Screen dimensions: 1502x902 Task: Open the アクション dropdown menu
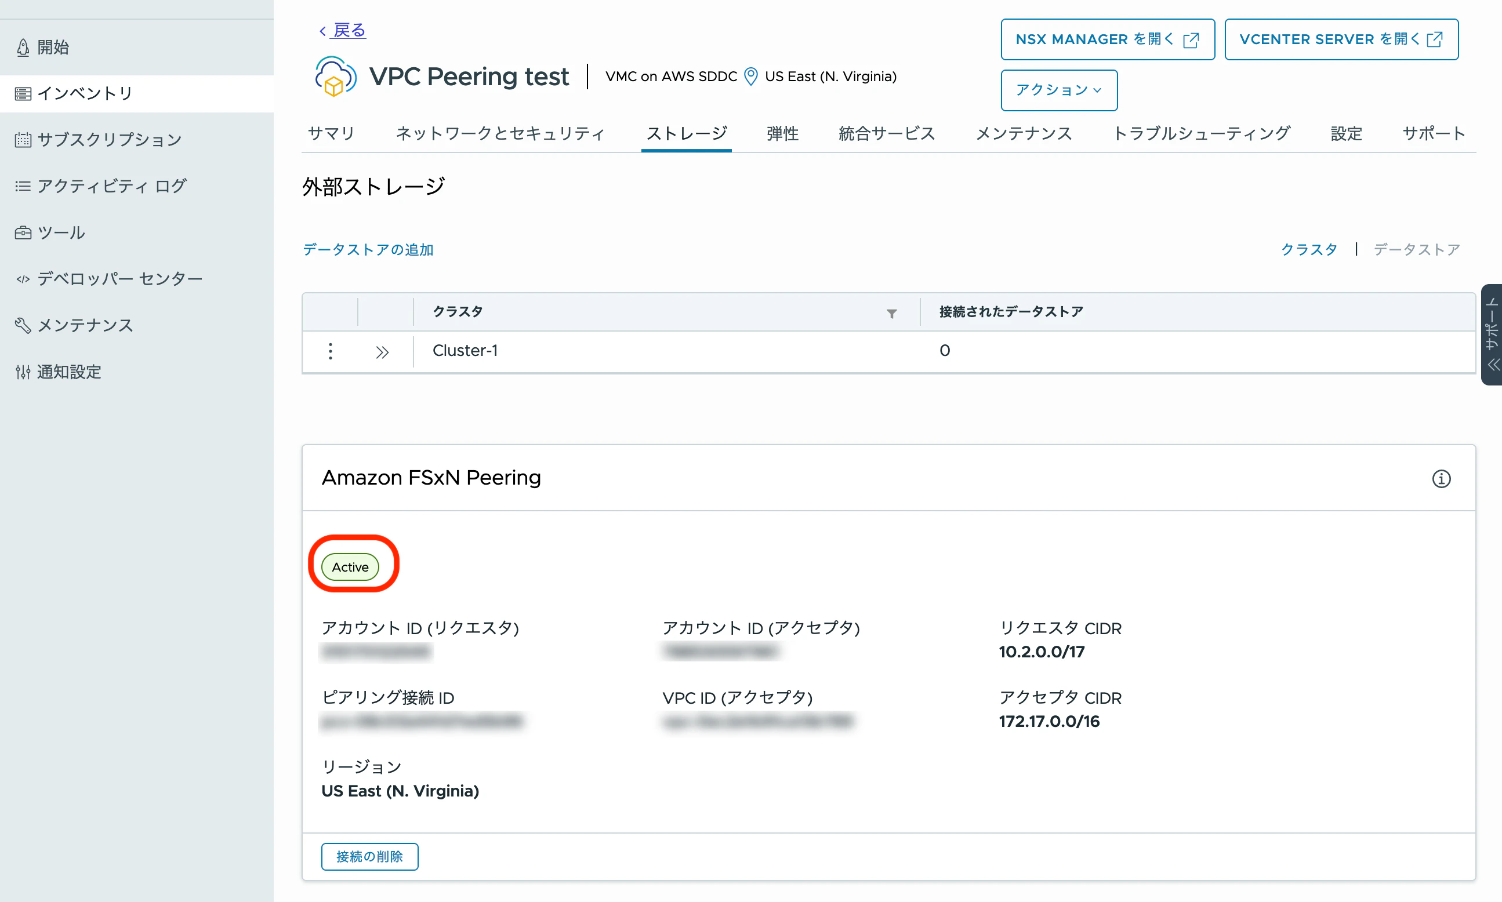[x=1059, y=90]
